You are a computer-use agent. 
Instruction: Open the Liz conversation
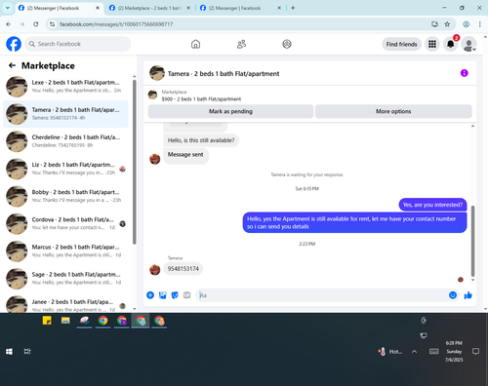coord(65,169)
